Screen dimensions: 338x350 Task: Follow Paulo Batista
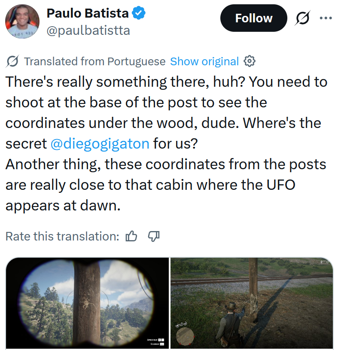253,18
